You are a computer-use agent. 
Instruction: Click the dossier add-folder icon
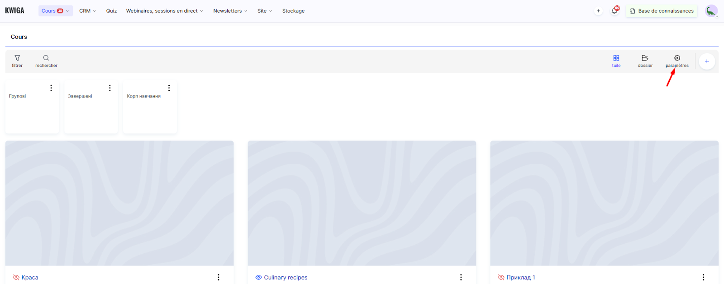[x=645, y=58]
